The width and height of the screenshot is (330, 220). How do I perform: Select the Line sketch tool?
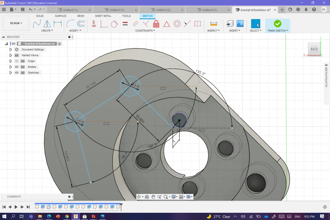pos(37,24)
